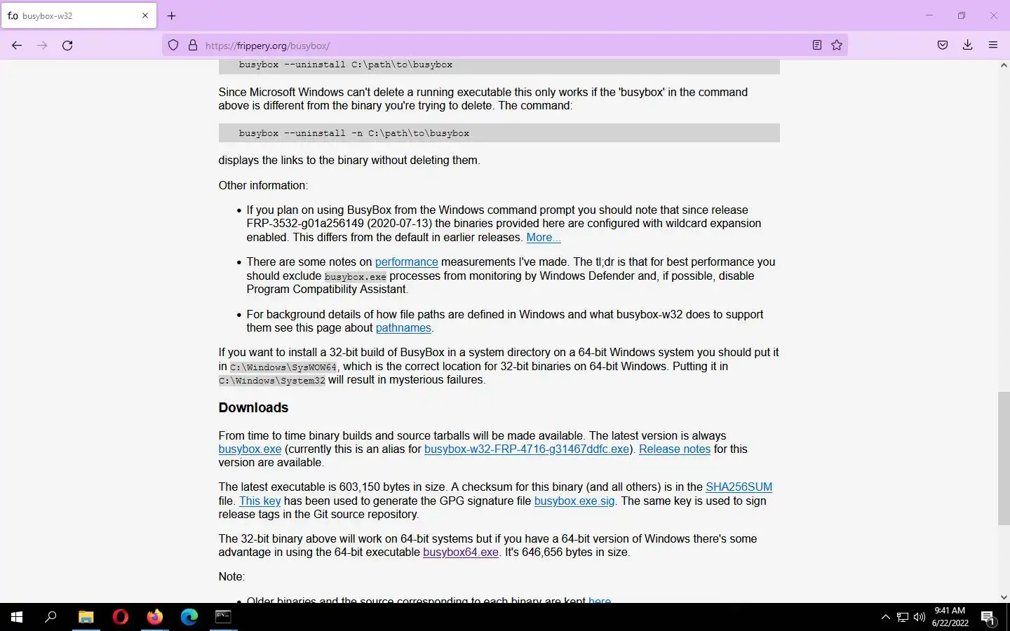The image size is (1010, 631).
Task: Open the notification center icon
Action: click(x=989, y=617)
